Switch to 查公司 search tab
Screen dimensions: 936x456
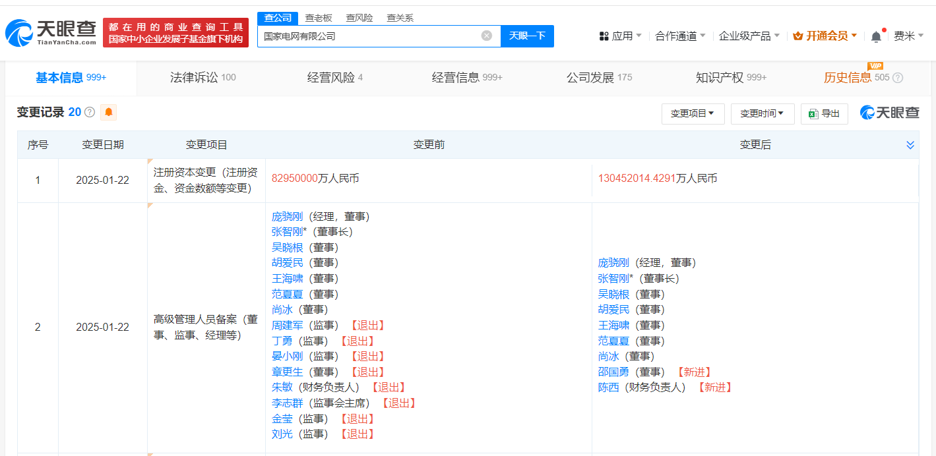coord(278,18)
